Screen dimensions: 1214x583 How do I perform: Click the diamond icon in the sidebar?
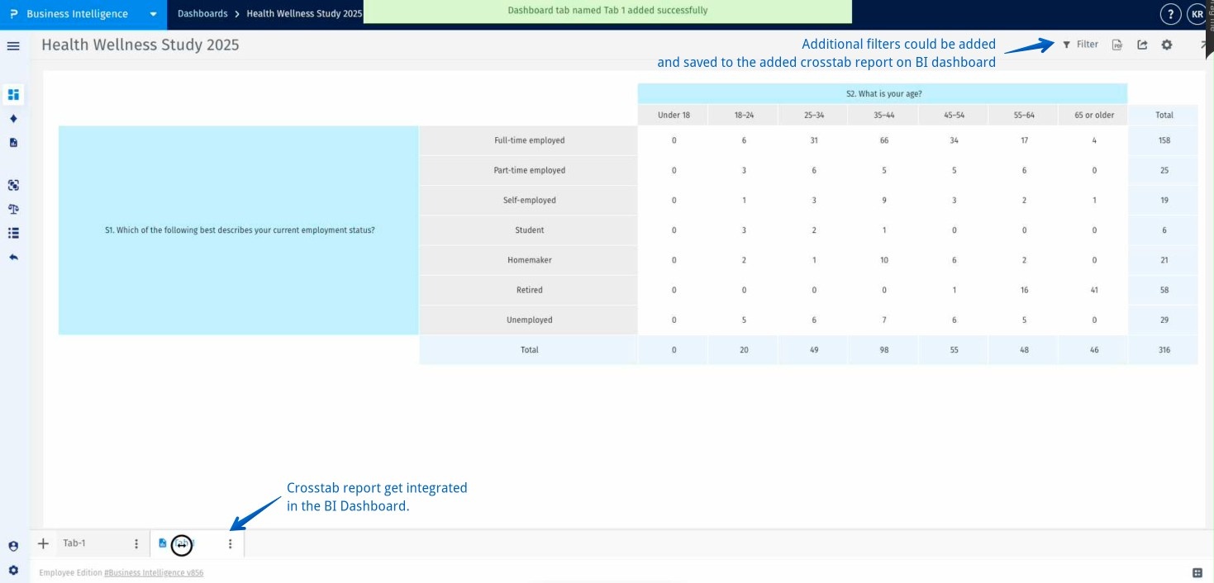tap(12, 118)
